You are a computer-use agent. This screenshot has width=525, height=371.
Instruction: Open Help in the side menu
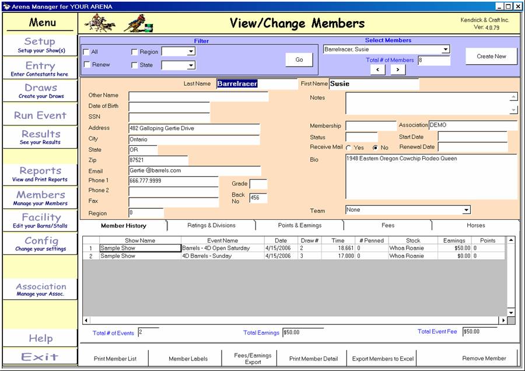pyautogui.click(x=40, y=338)
